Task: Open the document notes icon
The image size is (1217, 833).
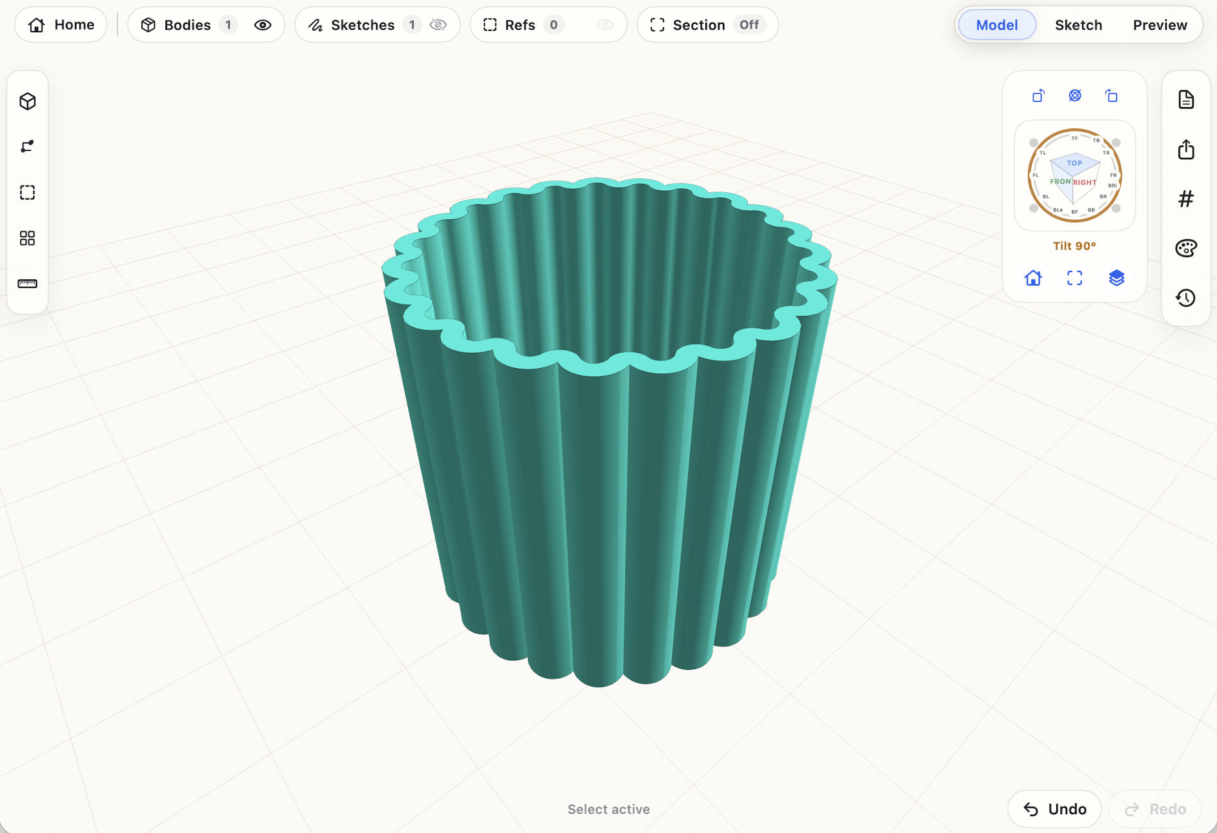Action: 1186,99
